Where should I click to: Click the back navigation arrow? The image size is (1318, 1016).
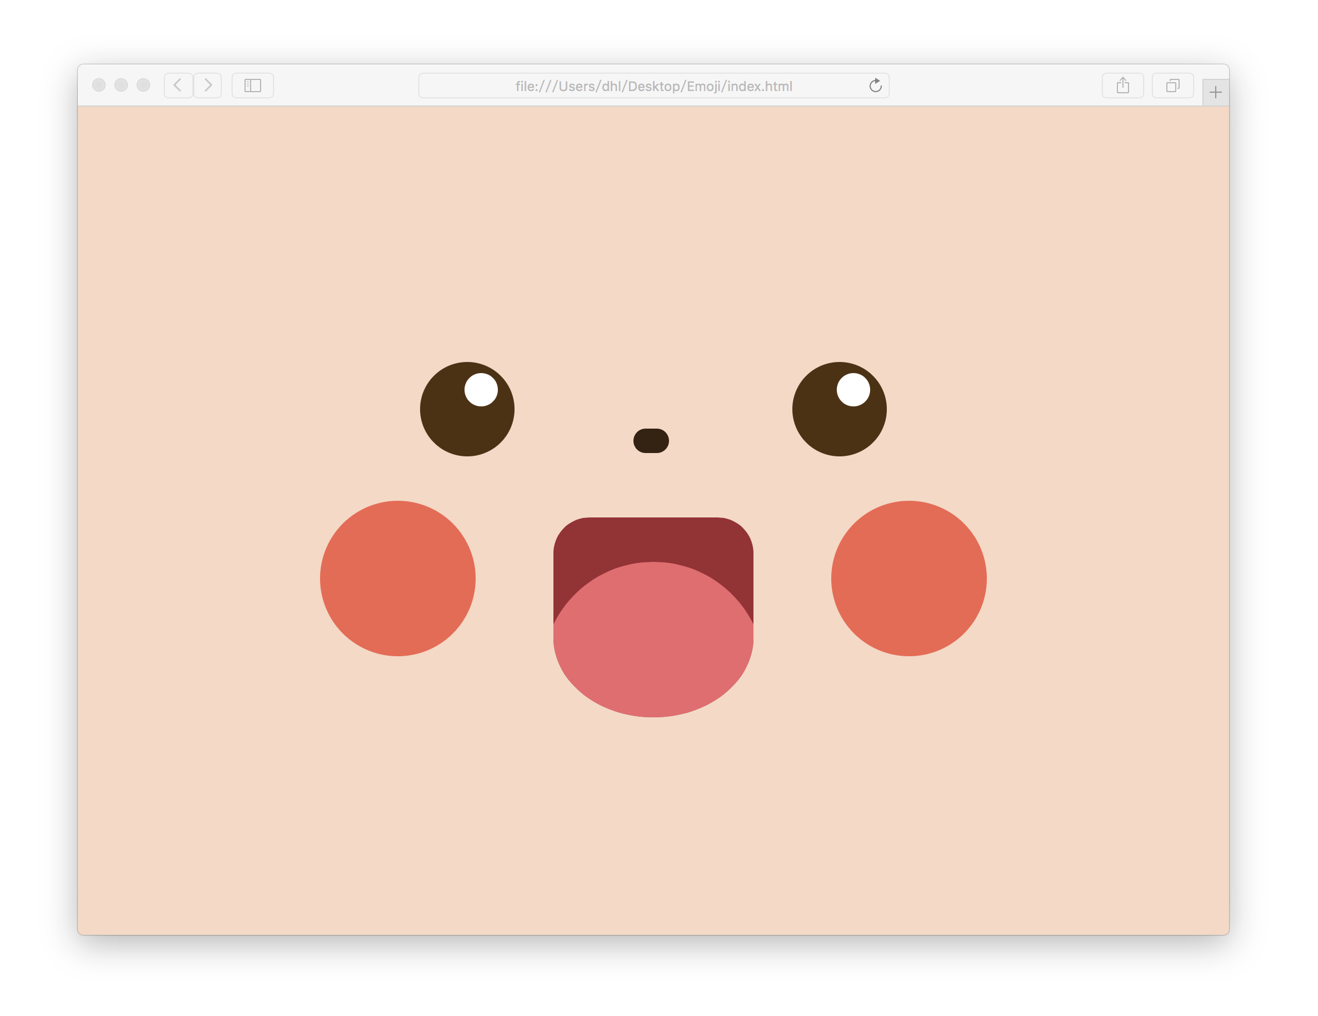[x=178, y=85]
